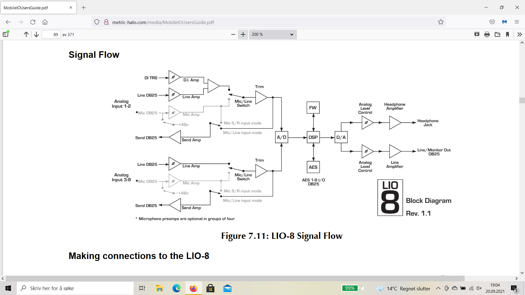Zoom in on the PDF
Screen dimensions: 525x295
tap(243, 34)
